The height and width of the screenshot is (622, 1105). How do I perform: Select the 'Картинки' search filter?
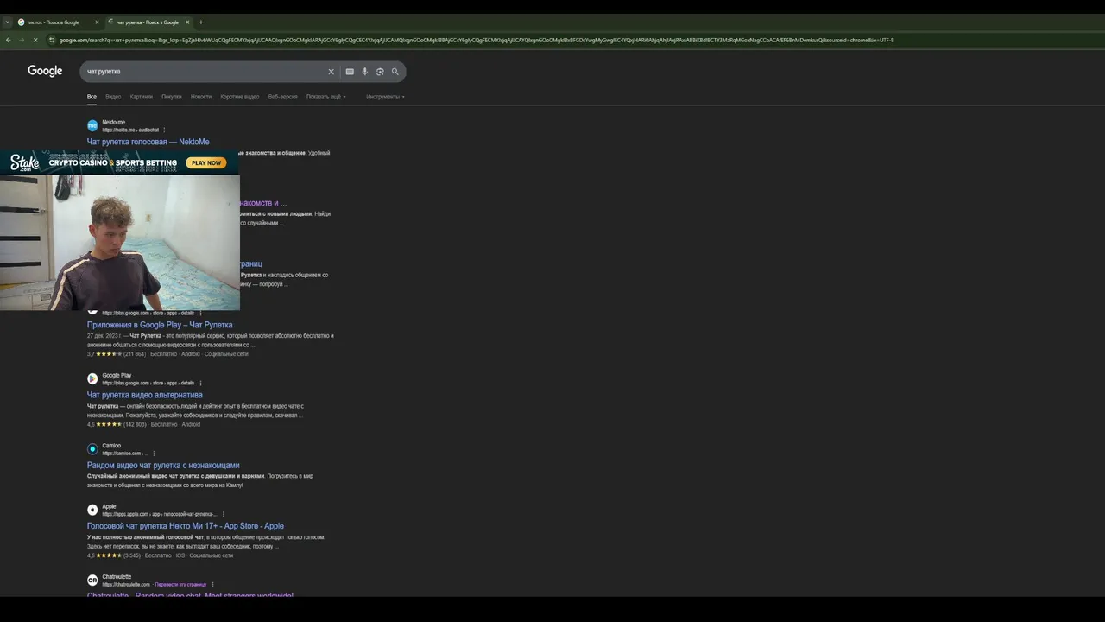tap(142, 97)
